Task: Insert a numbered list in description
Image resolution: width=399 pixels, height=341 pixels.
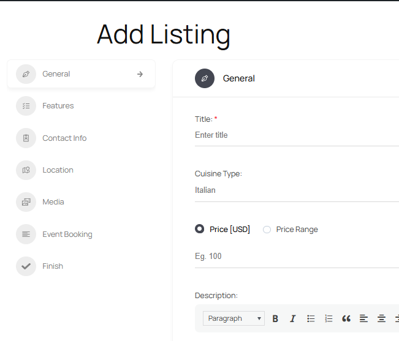Action: (x=329, y=318)
